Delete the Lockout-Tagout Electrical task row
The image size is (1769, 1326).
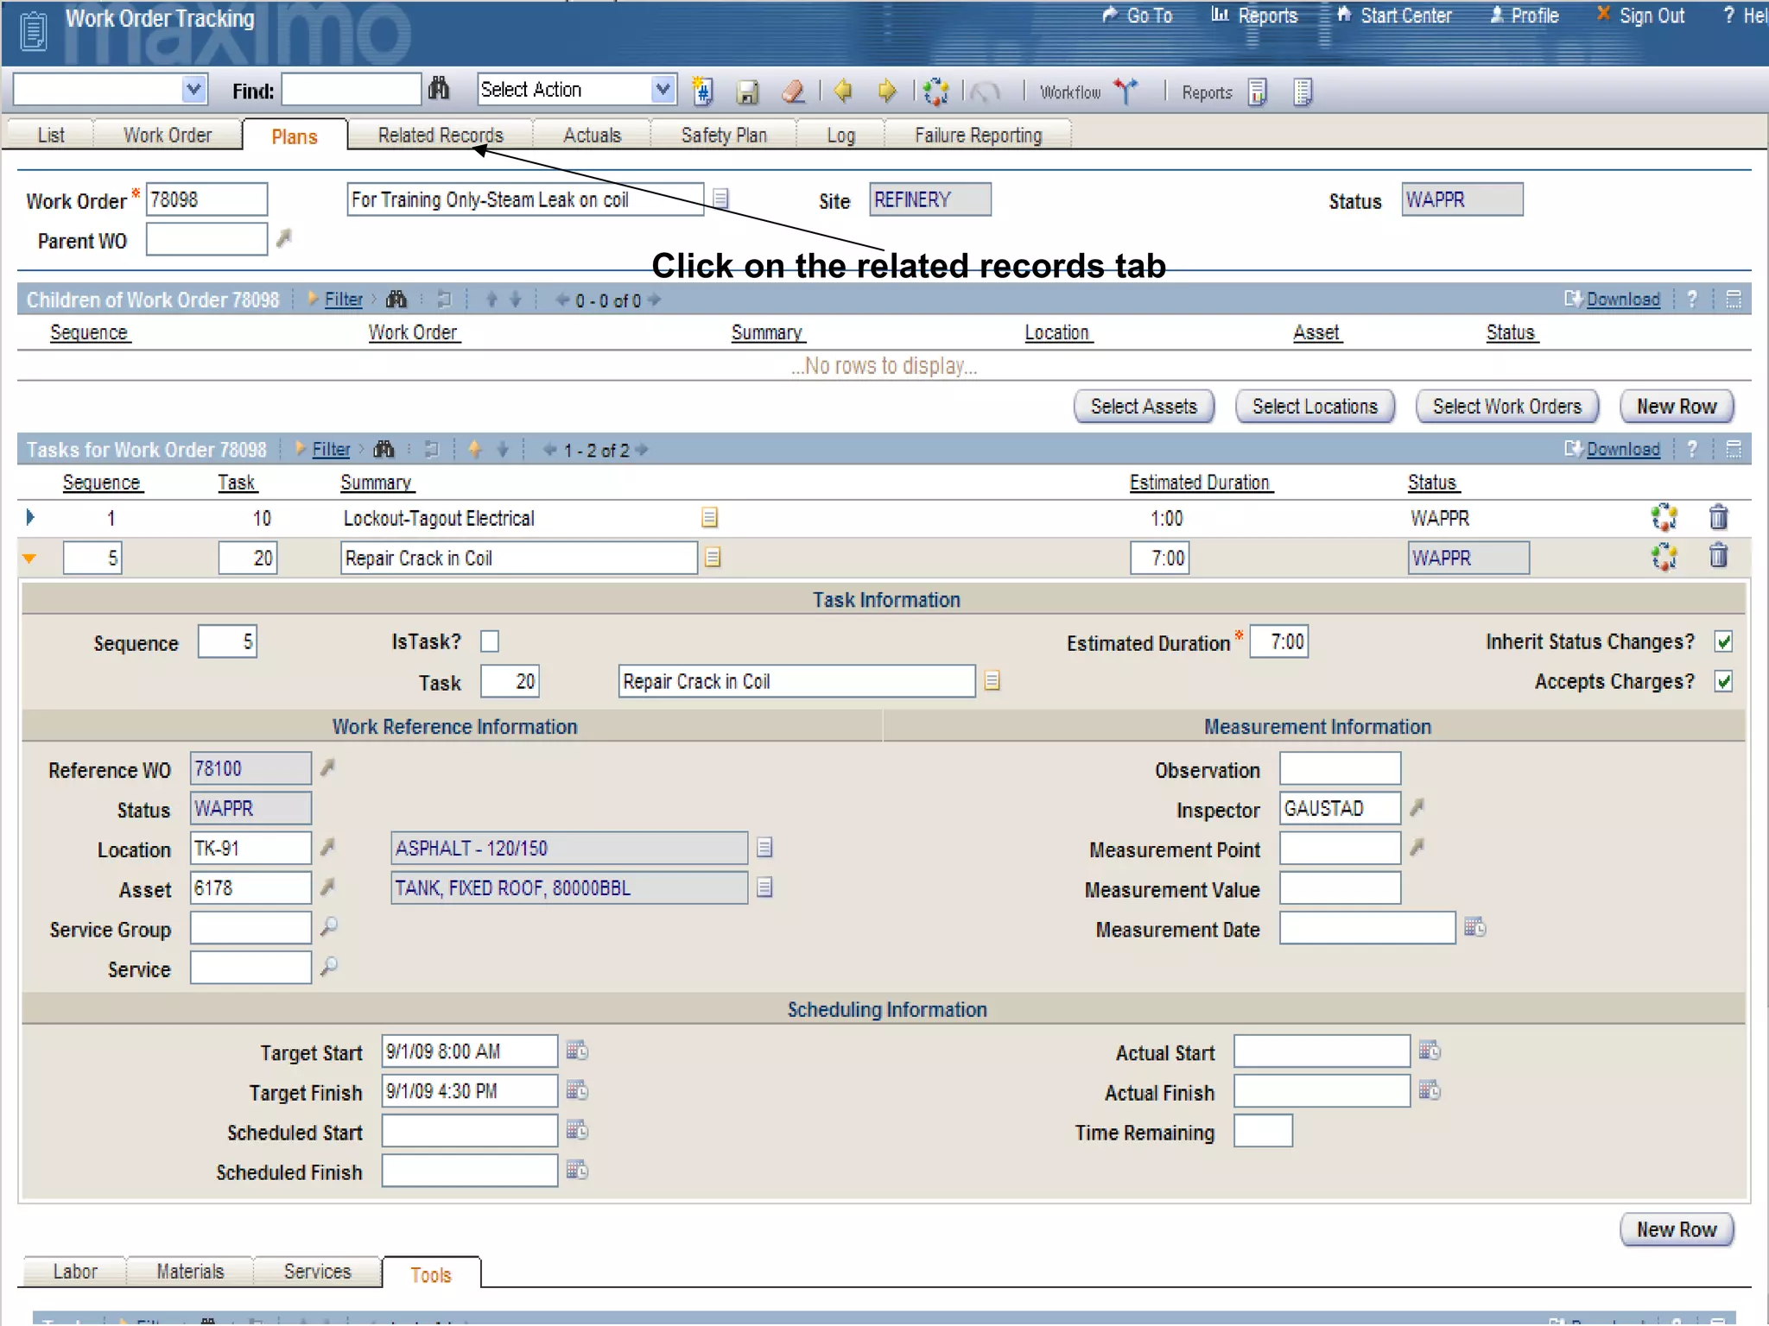click(x=1719, y=517)
